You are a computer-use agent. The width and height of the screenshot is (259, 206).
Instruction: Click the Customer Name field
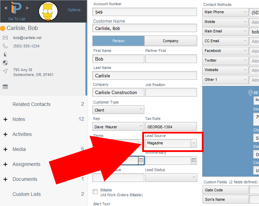point(145,28)
